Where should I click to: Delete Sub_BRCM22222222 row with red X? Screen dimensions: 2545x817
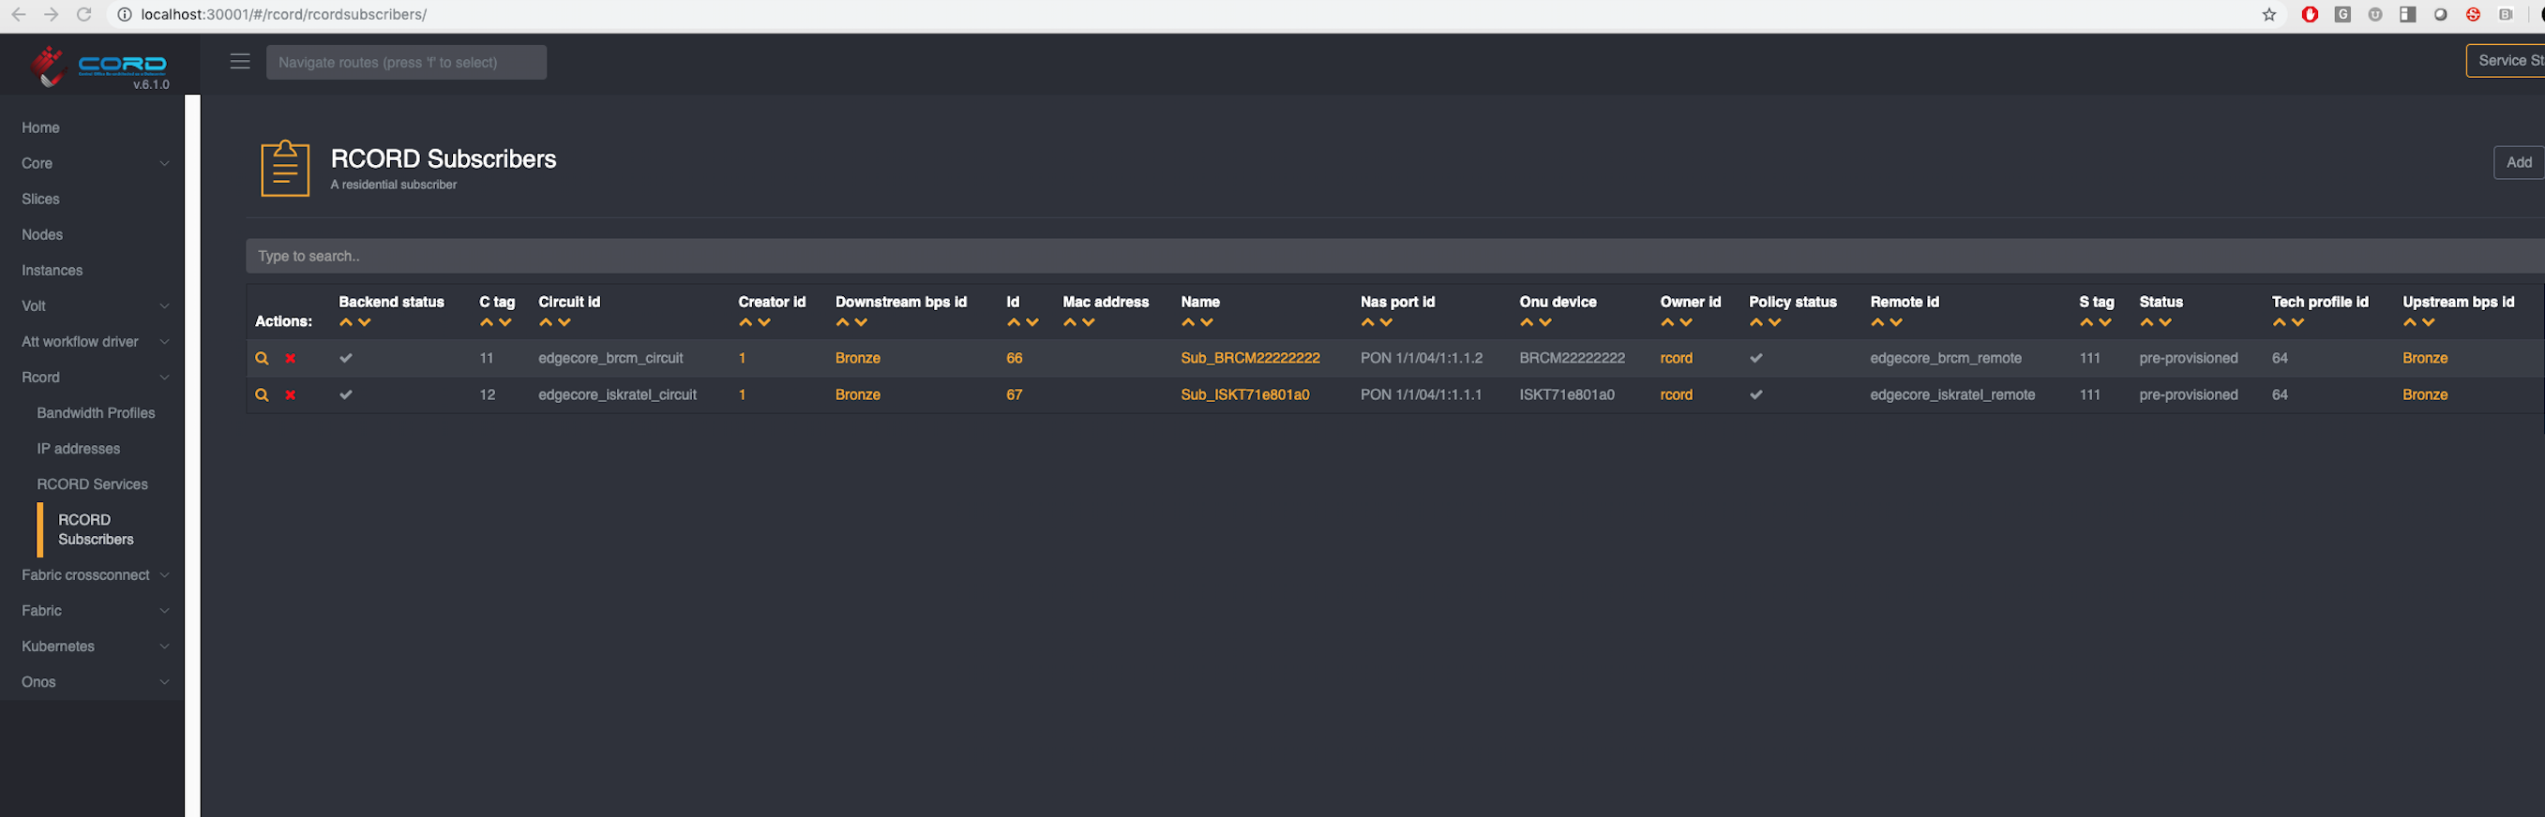point(291,358)
